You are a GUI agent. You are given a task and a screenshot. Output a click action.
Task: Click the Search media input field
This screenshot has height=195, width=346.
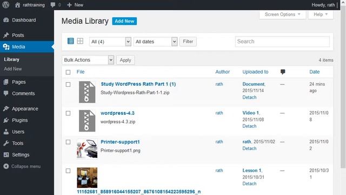click(282, 41)
